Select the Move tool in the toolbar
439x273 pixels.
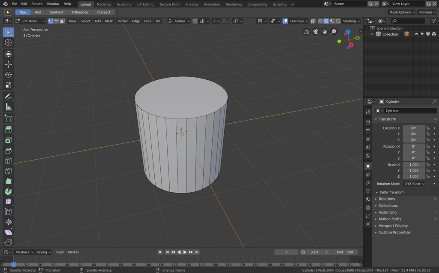tap(8, 64)
